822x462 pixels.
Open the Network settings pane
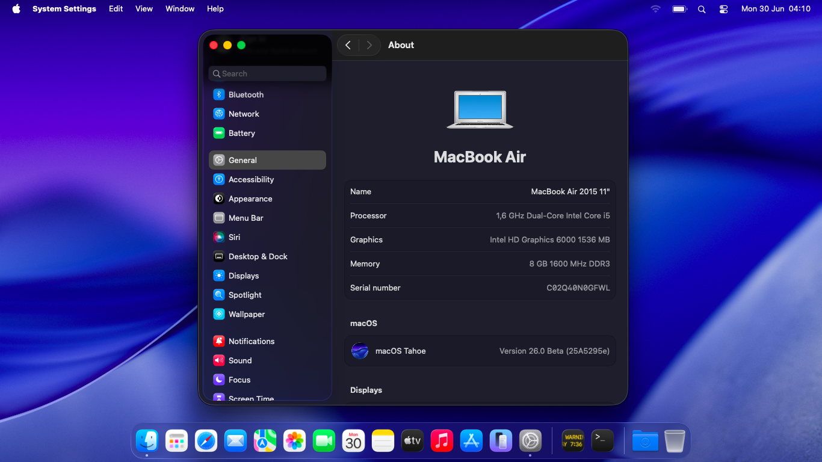pyautogui.click(x=267, y=114)
